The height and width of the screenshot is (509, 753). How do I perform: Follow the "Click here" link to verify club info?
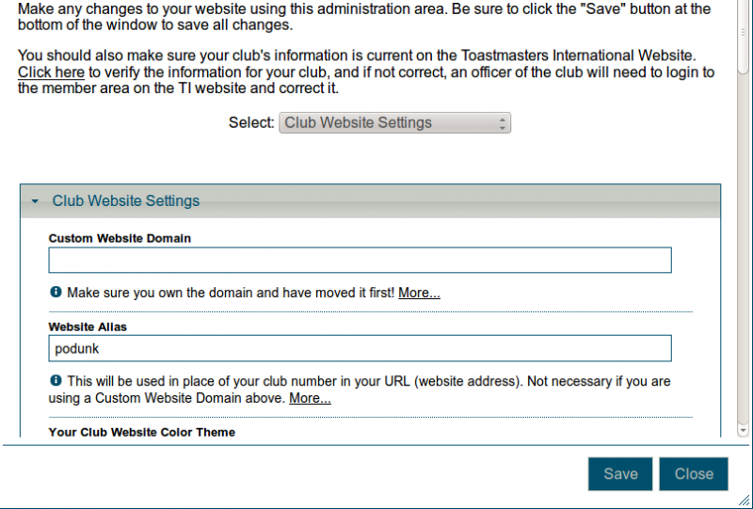51,72
